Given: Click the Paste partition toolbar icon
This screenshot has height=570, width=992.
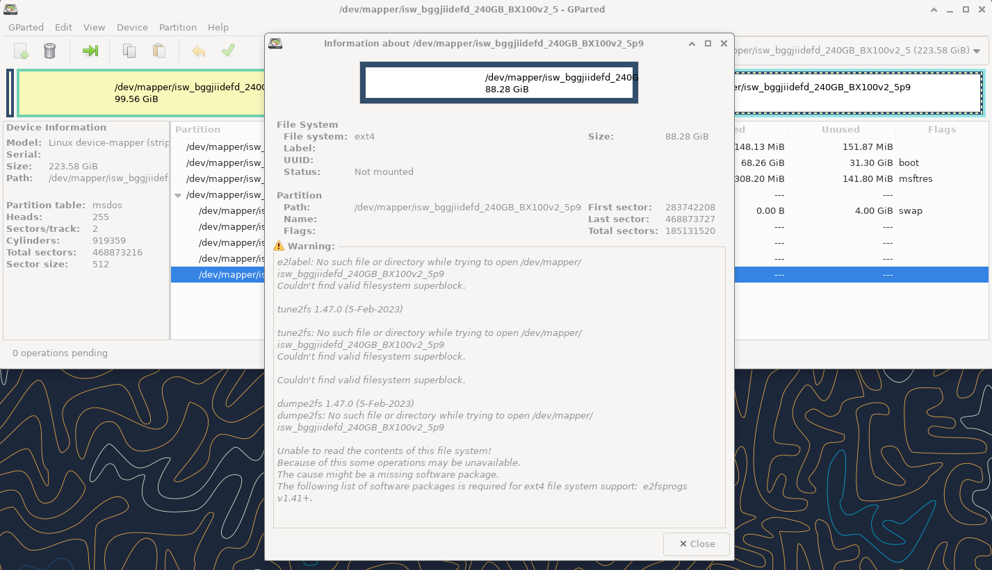Looking at the screenshot, I should pos(159,51).
